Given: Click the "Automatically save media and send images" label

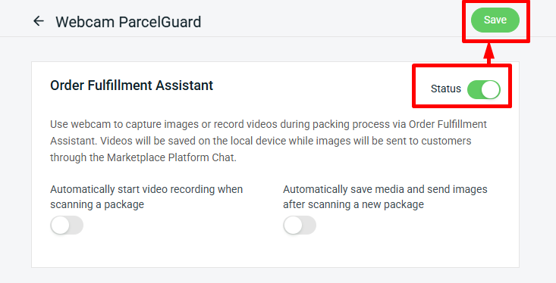Looking at the screenshot, I should coord(385,189).
